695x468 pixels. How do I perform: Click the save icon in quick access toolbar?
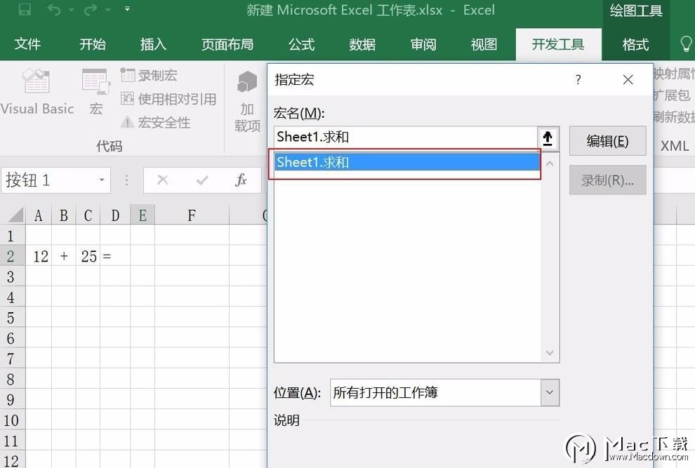click(x=25, y=9)
